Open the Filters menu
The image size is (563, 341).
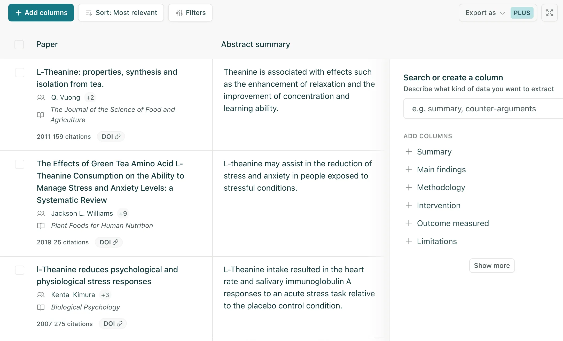[x=190, y=12]
